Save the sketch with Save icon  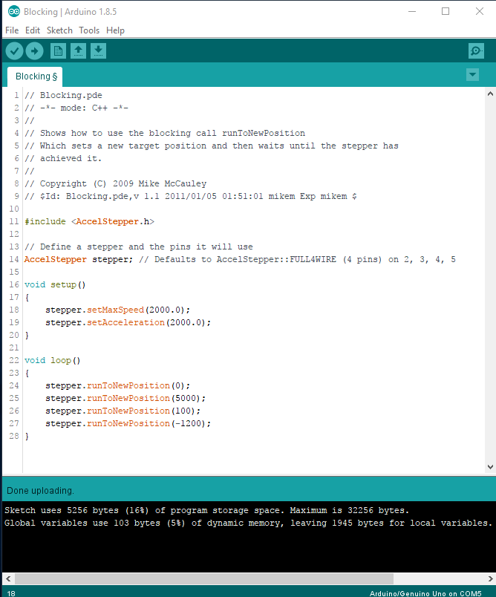pos(98,51)
